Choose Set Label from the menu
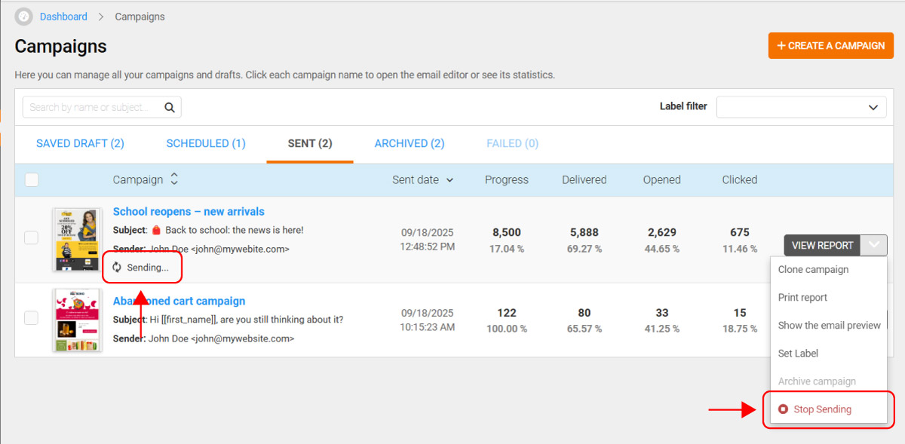Screen dimensions: 905x444 pyautogui.click(x=798, y=354)
